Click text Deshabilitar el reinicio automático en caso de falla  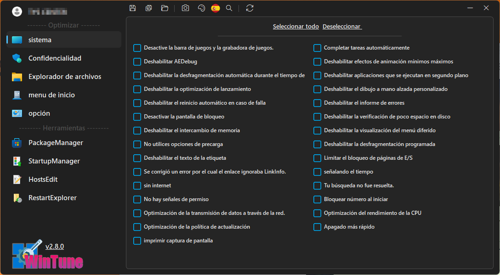click(205, 103)
